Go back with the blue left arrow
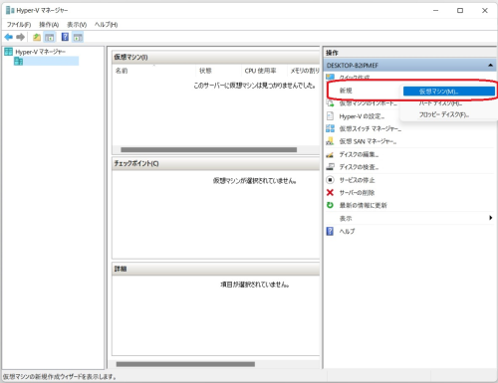Screen dimensions: 498x383 point(9,37)
